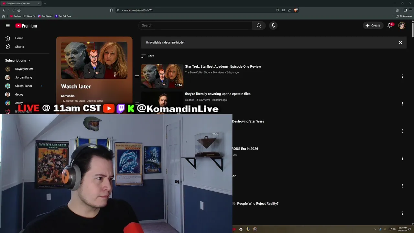Click the YouTube Premium logo

pyautogui.click(x=26, y=26)
